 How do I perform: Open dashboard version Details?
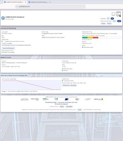pyautogui.click(x=62, y=107)
